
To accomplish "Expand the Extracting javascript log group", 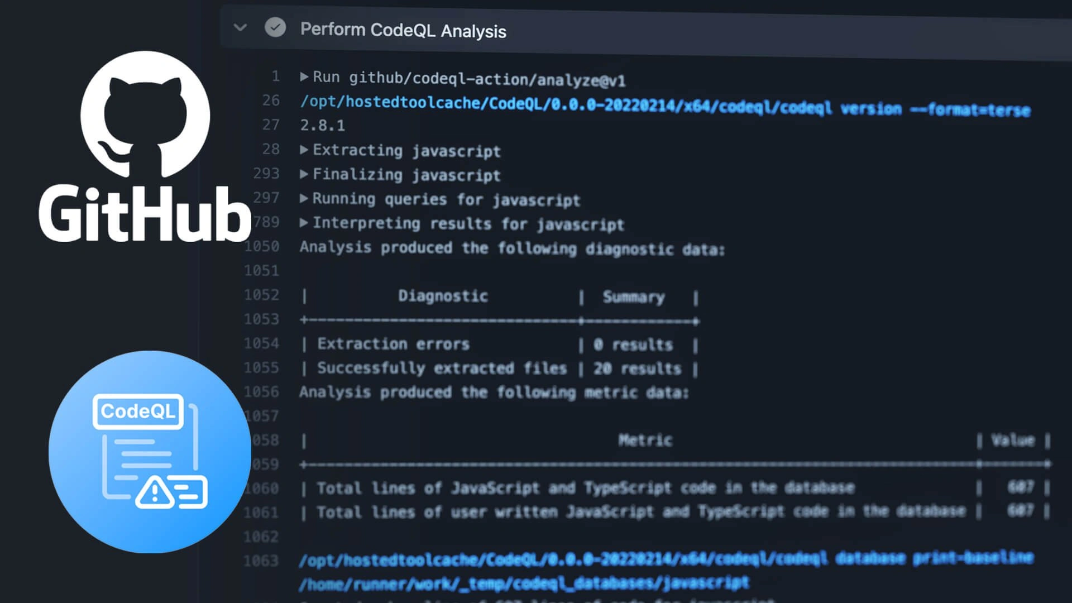I will pyautogui.click(x=304, y=150).
